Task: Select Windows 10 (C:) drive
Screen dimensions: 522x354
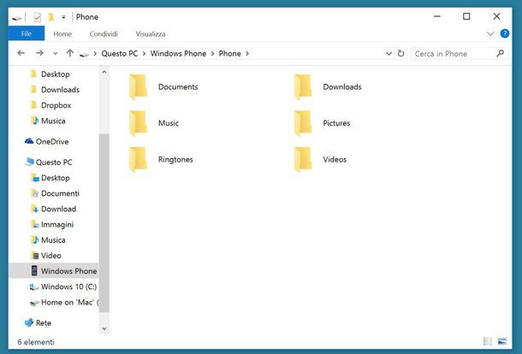Action: click(68, 286)
